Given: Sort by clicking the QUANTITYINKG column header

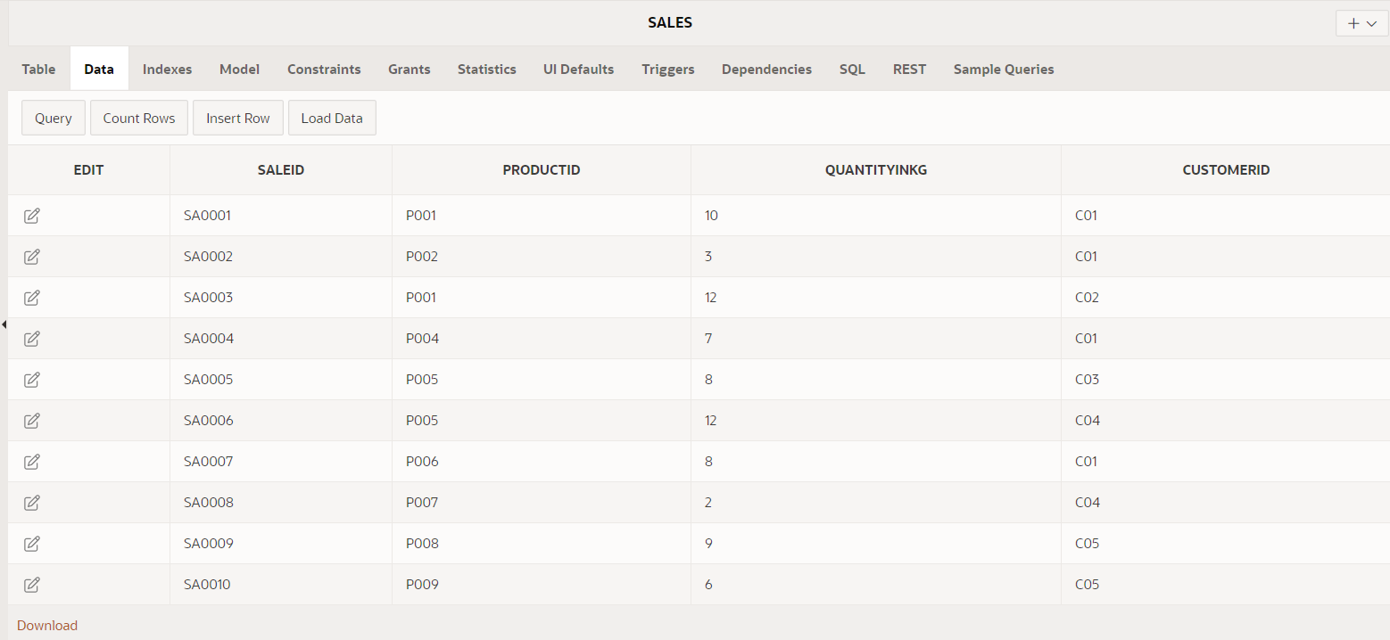Looking at the screenshot, I should 875,169.
